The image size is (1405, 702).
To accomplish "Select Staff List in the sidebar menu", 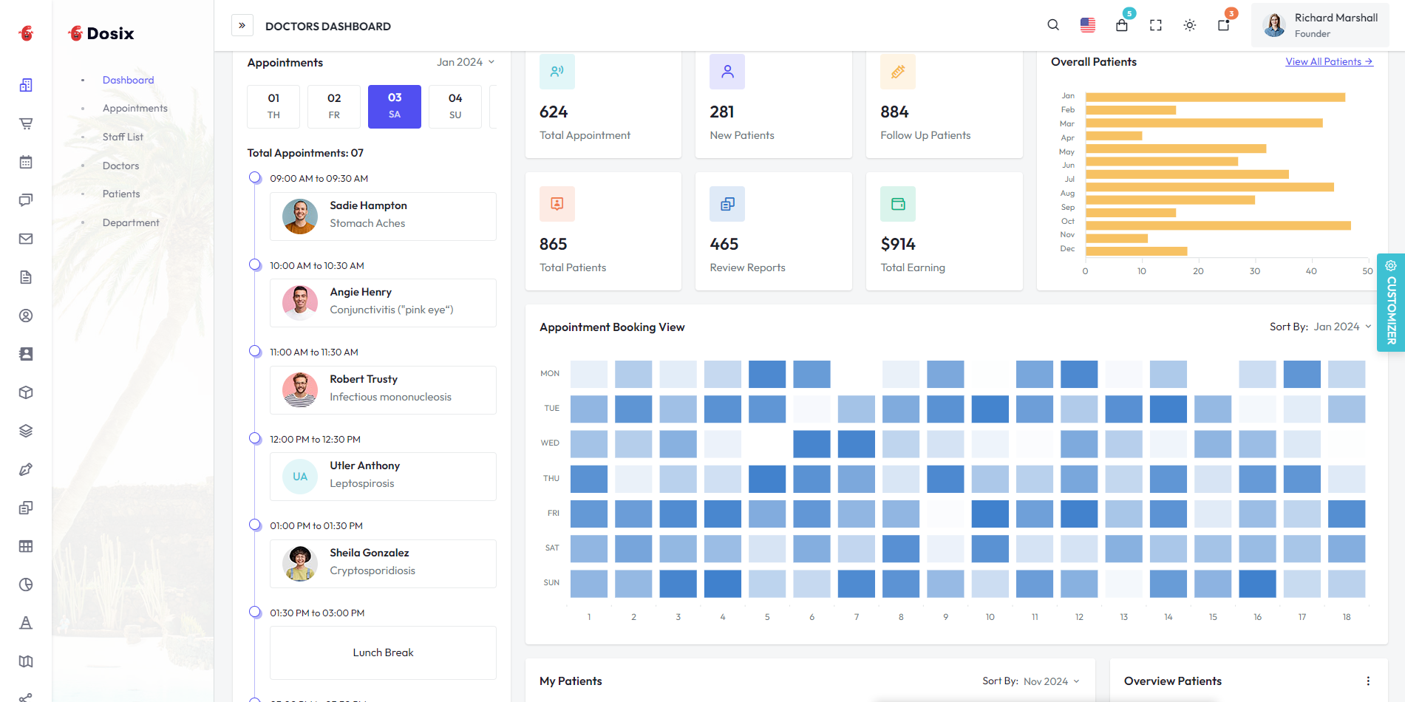I will (x=123, y=137).
